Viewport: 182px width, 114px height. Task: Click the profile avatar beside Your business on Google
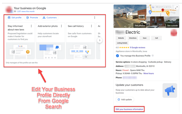tap(9, 10)
